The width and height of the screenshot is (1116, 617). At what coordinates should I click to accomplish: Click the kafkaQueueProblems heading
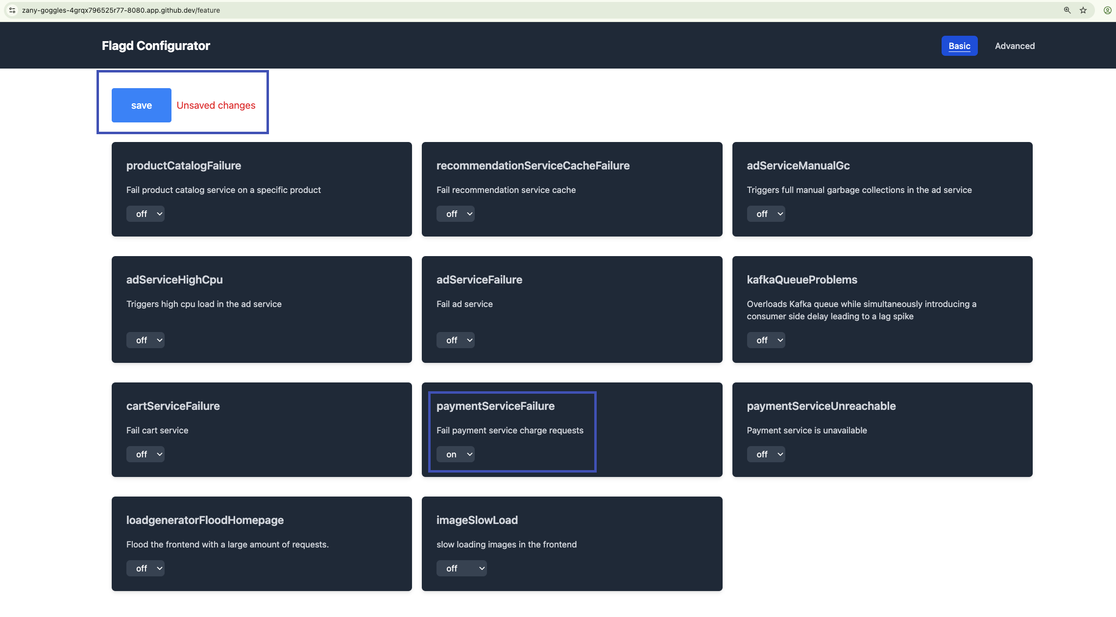802,280
